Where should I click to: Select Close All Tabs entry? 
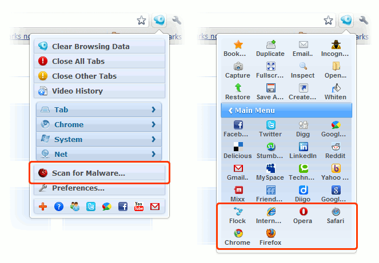coord(99,61)
